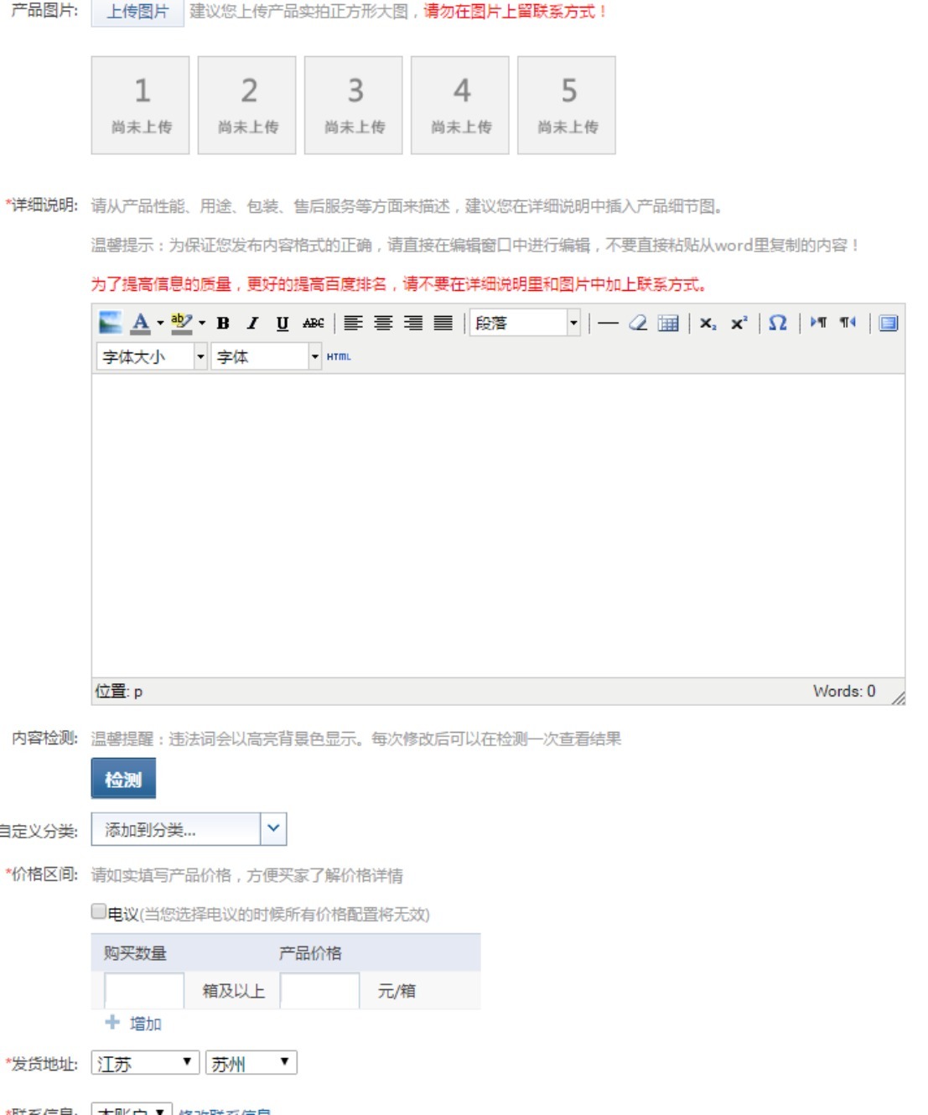Apply superscript formatting

[739, 323]
